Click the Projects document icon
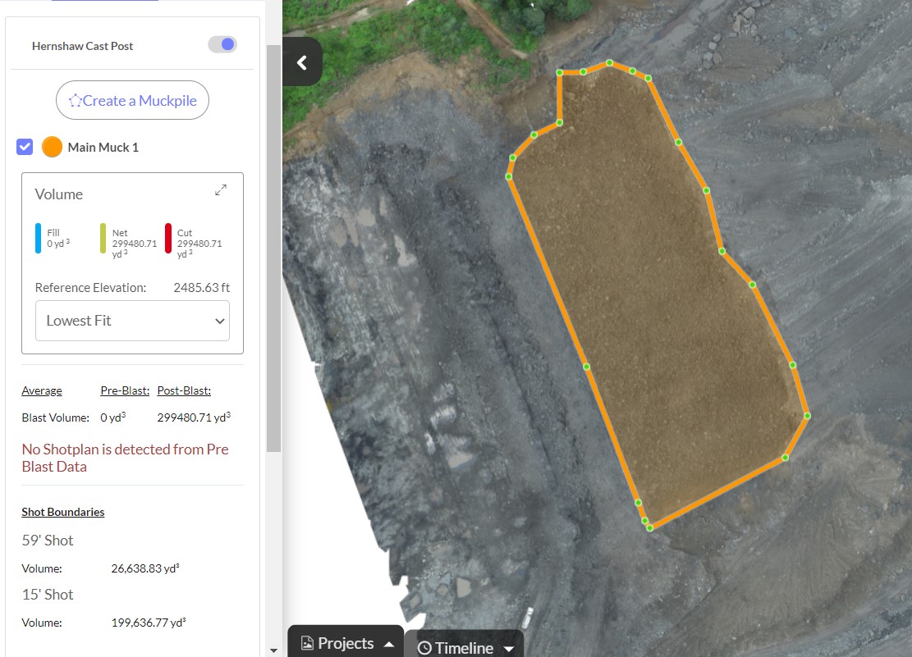This screenshot has height=657, width=912. tap(307, 643)
